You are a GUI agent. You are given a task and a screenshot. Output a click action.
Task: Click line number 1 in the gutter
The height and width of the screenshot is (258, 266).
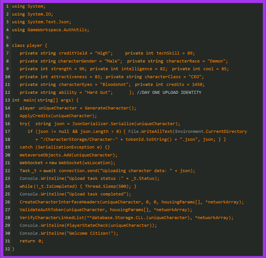pos(7,6)
